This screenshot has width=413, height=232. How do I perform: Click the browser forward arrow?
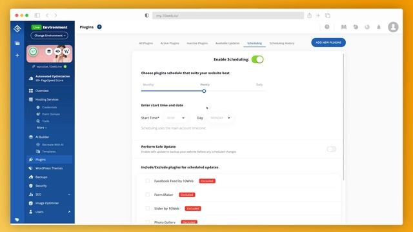[x=55, y=15]
